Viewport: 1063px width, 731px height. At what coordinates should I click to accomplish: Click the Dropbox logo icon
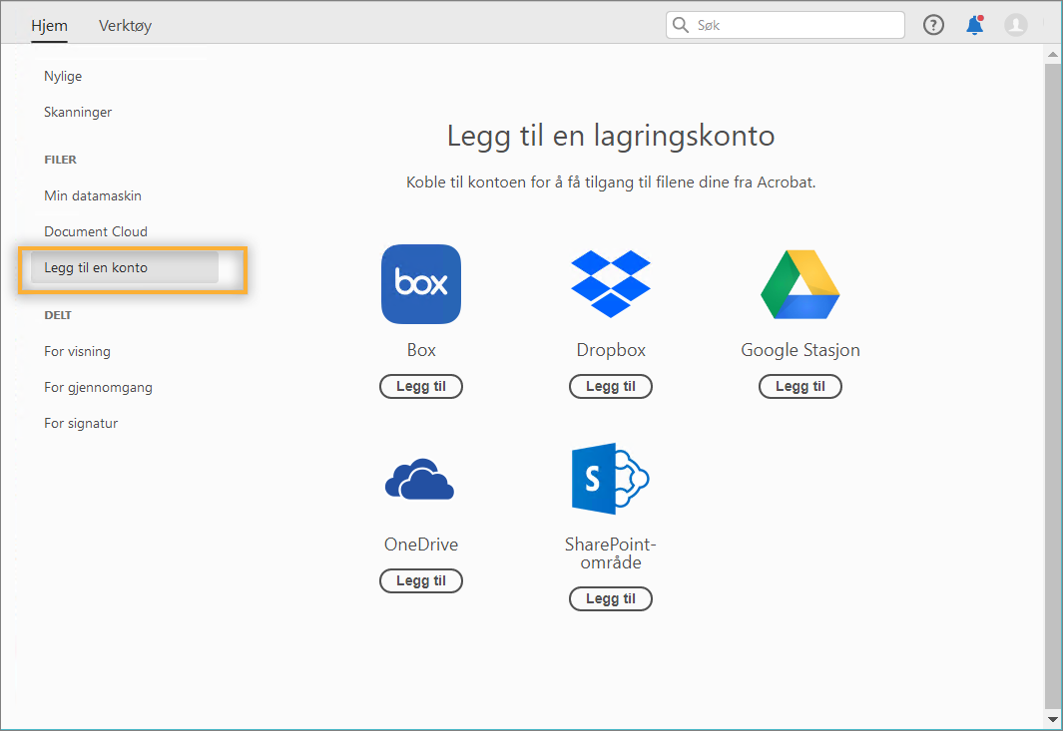(610, 284)
